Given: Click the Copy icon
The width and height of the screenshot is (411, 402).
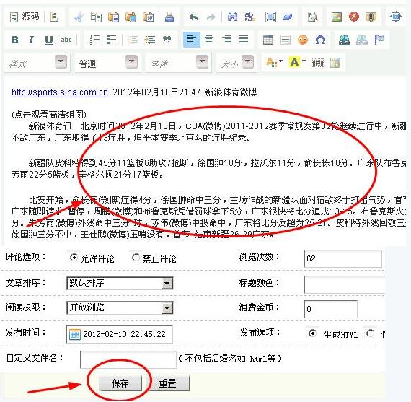Looking at the screenshot, I should [96, 17].
